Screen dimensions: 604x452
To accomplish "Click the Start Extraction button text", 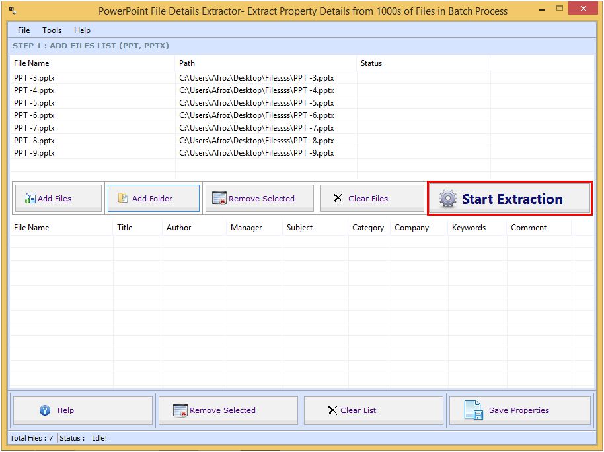I will [x=512, y=199].
